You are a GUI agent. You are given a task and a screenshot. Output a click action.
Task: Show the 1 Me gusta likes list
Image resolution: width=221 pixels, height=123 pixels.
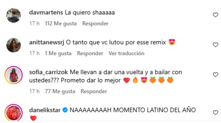[58, 53]
